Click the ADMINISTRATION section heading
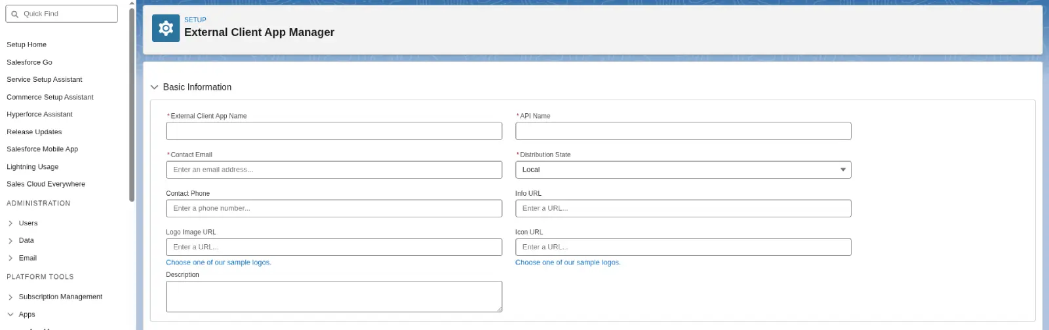This screenshot has height=330, width=1049. click(x=39, y=204)
